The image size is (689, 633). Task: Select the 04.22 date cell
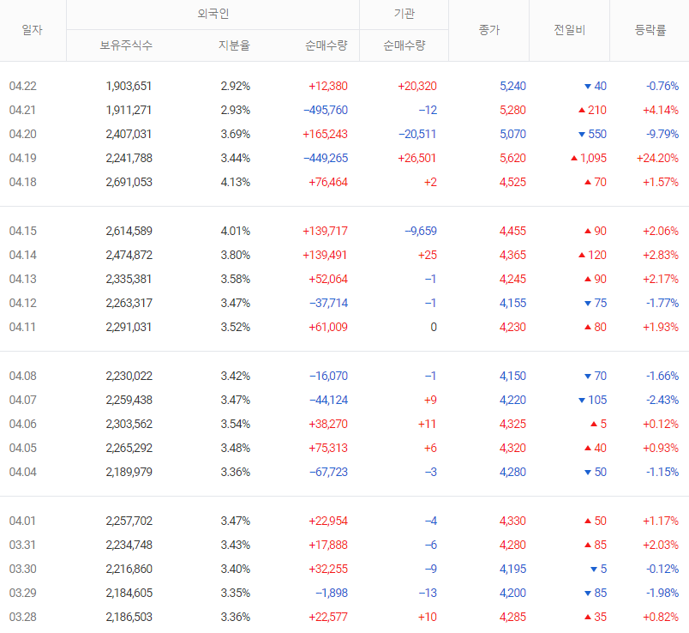[x=23, y=86]
